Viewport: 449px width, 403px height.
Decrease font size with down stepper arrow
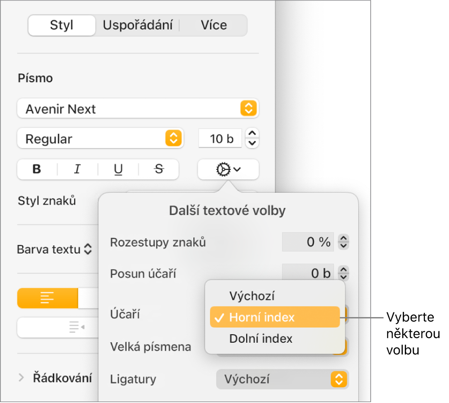(252, 143)
